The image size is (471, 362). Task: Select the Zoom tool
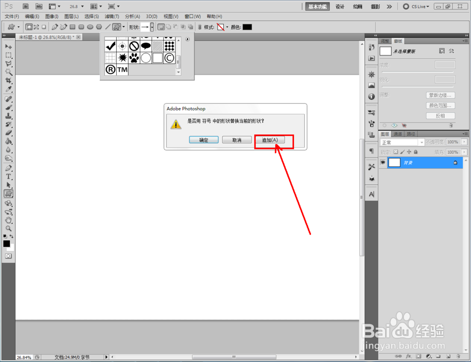tap(8, 228)
